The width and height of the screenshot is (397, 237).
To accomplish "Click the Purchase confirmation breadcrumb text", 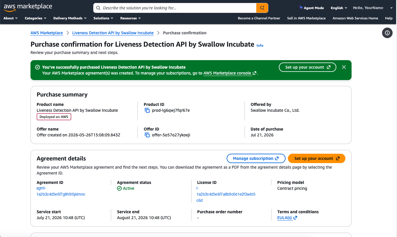I will point(185,33).
